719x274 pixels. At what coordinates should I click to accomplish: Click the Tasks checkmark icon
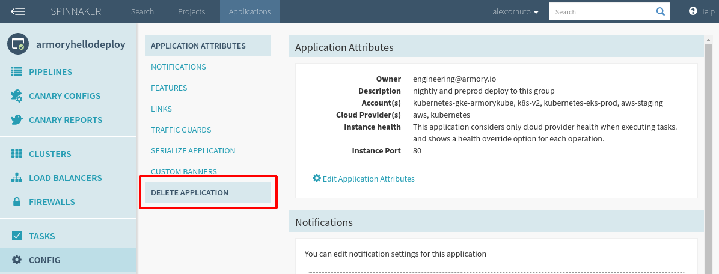17,236
